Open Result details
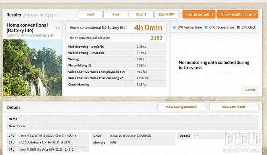Image resolution: width=267 pixels, height=155 pixels. 199,14
